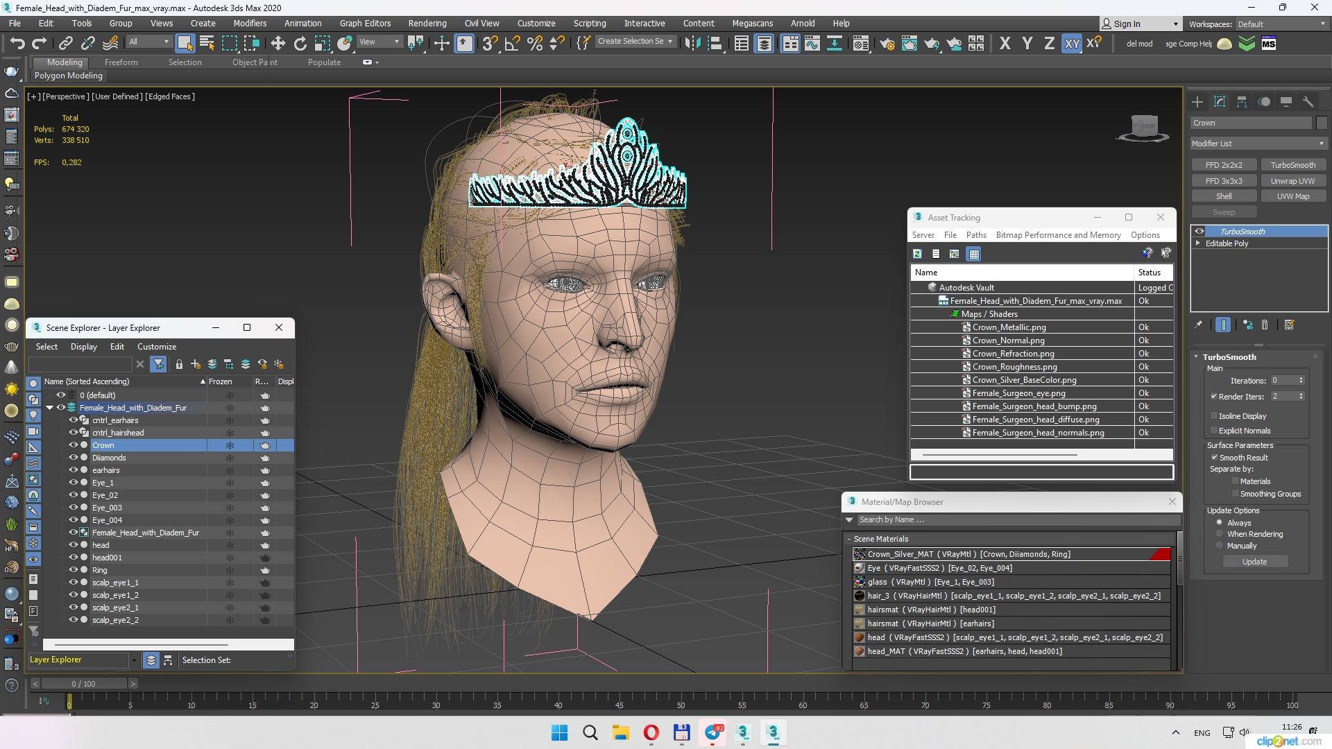Hide the Diamonds object eye icon
This screenshot has width=1332, height=749.
[72, 458]
